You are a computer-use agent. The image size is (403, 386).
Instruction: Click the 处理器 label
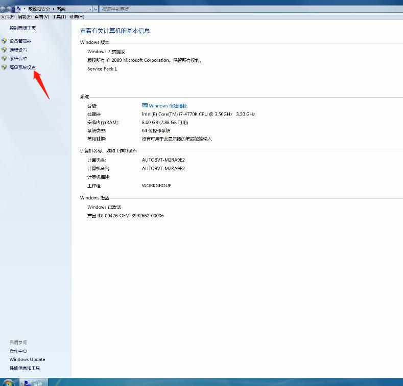click(94, 114)
